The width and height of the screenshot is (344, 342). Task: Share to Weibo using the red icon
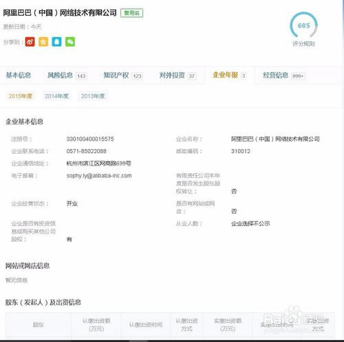tap(30, 42)
